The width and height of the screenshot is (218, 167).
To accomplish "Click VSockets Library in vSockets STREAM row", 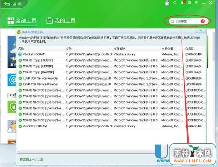I will click(124, 126).
